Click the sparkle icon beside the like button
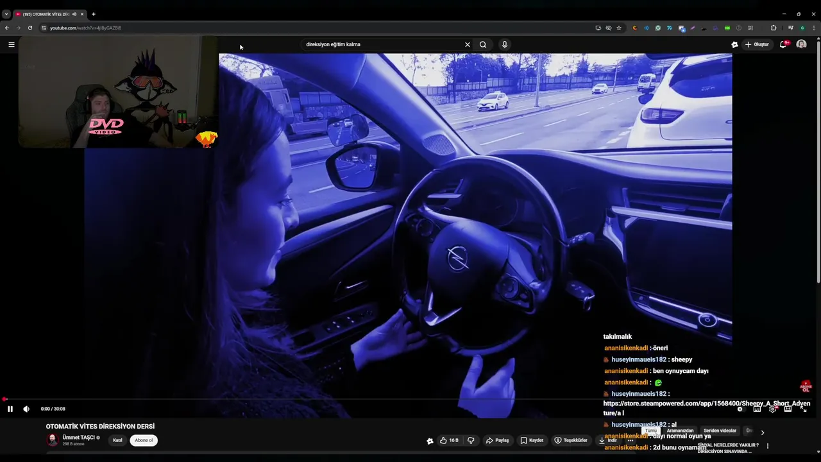 click(430, 440)
